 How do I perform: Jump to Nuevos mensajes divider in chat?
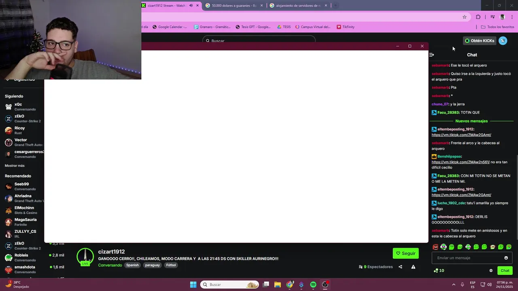tap(471, 121)
